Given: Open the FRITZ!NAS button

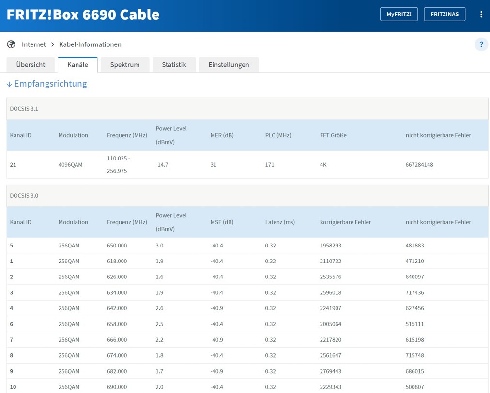Looking at the screenshot, I should (444, 15).
